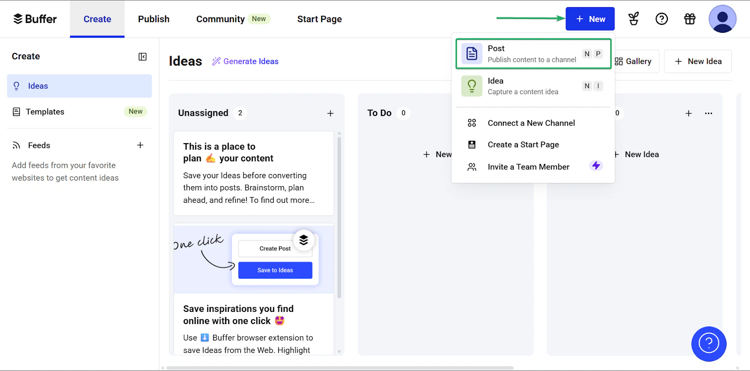This screenshot has height=371, width=750.
Task: Click the Idea lightbulb icon
Action: (x=472, y=86)
